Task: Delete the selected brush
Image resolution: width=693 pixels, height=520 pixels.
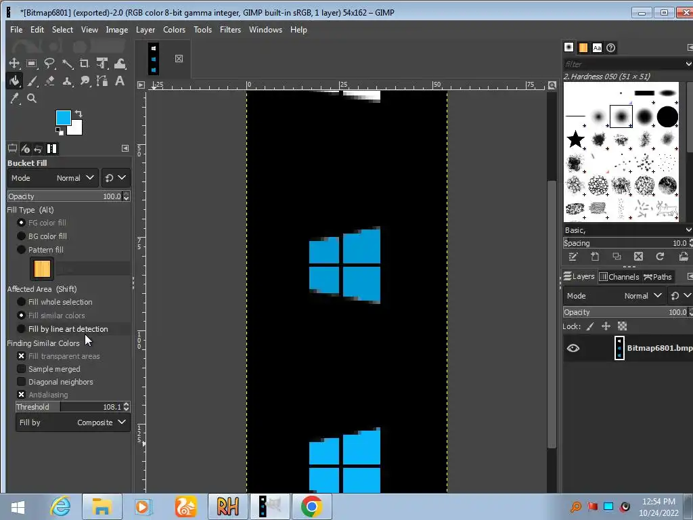Action: click(639, 257)
